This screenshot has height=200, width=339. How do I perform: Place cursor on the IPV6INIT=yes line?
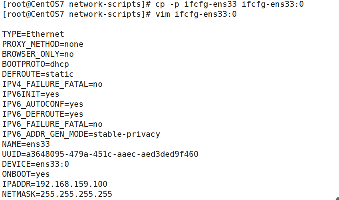(31, 94)
